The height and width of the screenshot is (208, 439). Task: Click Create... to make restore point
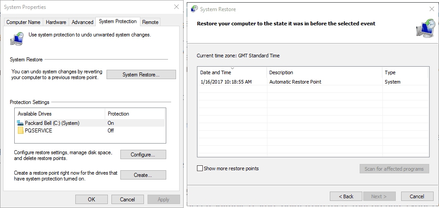pos(143,175)
